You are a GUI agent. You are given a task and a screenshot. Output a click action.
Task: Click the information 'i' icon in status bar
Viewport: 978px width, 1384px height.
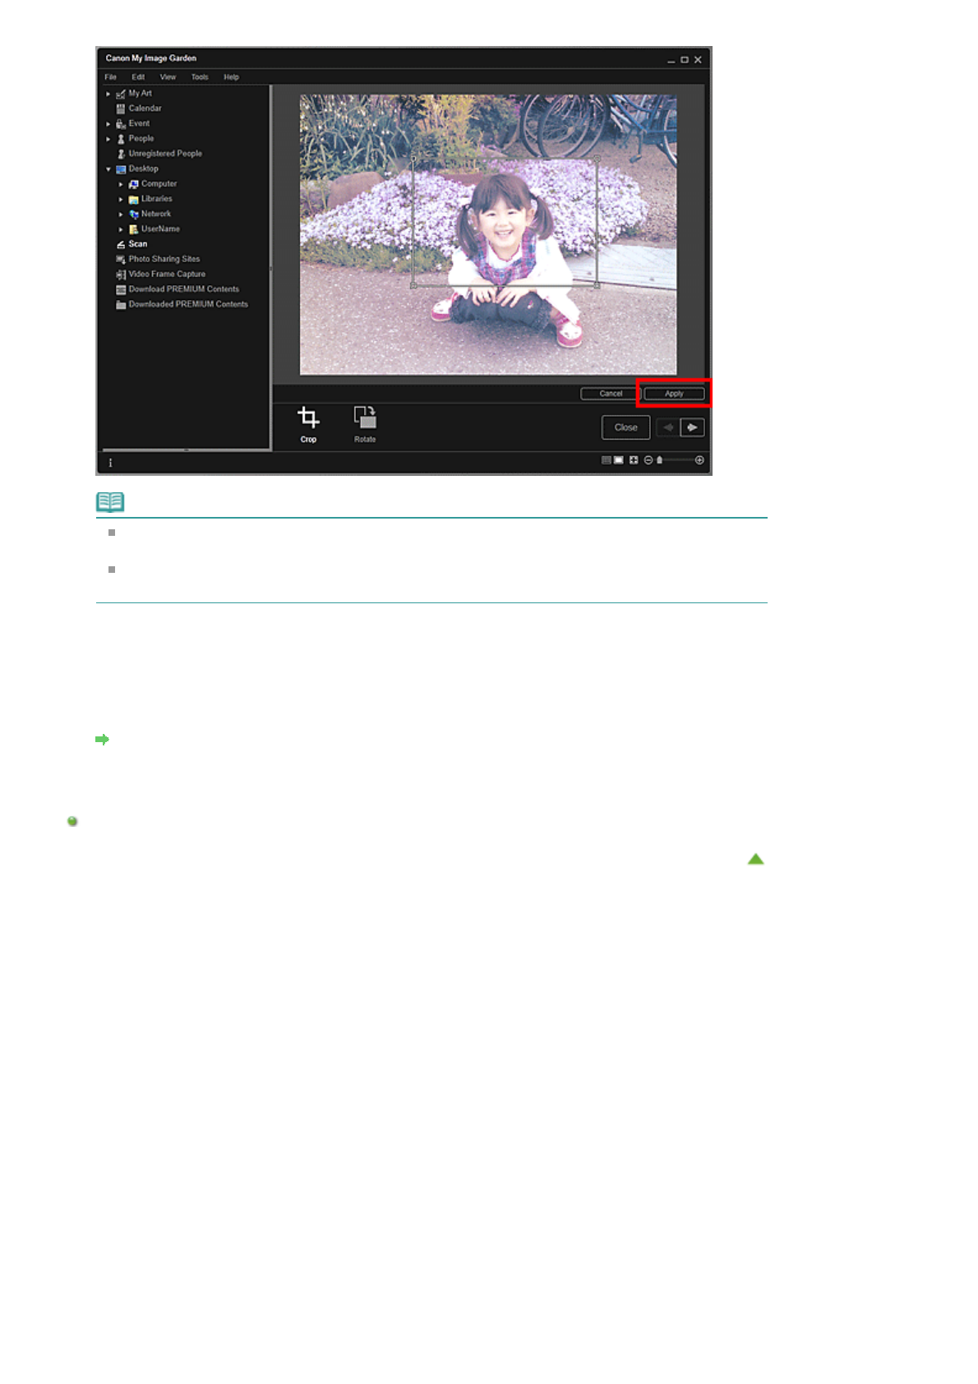(x=111, y=463)
